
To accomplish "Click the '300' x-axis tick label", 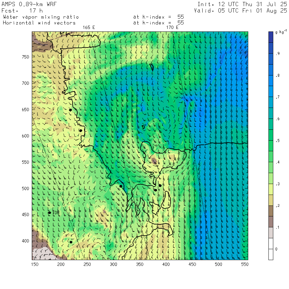I will click(114, 265).
